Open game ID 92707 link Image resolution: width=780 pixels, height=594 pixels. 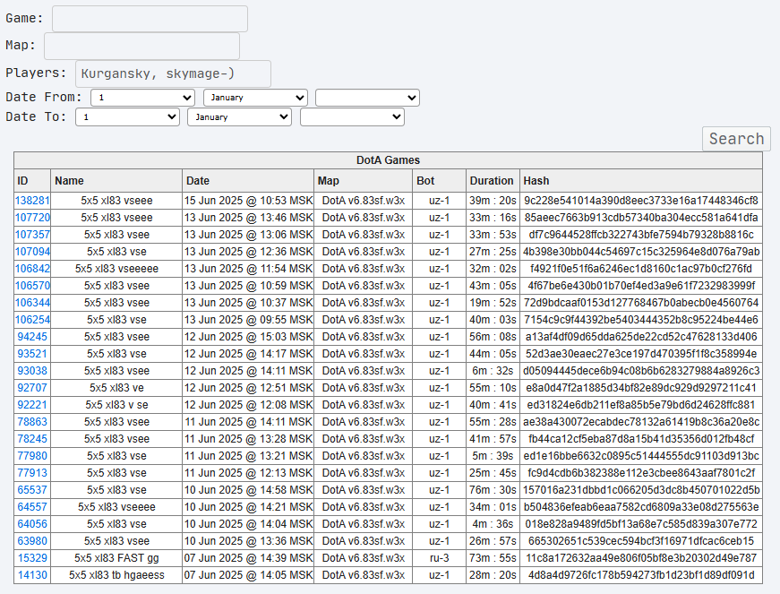32,388
